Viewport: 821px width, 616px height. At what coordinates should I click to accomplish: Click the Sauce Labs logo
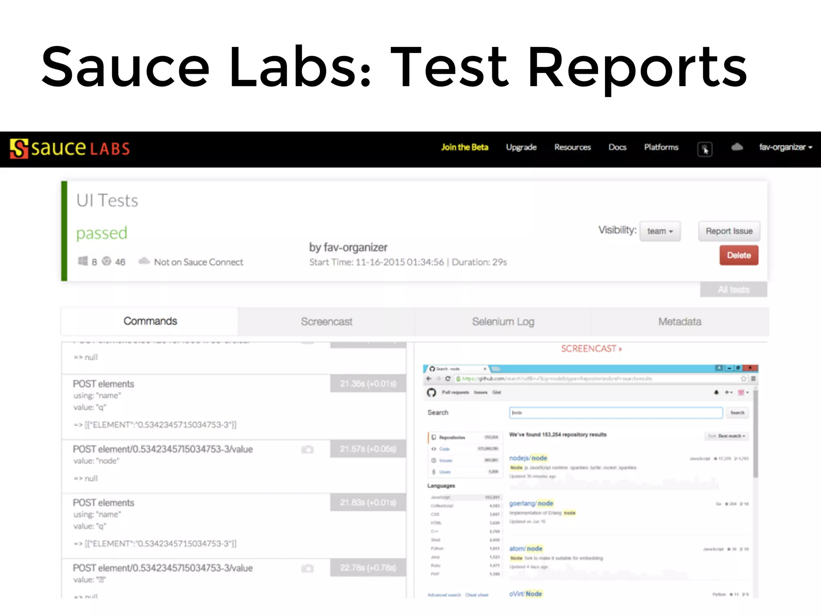(x=70, y=148)
